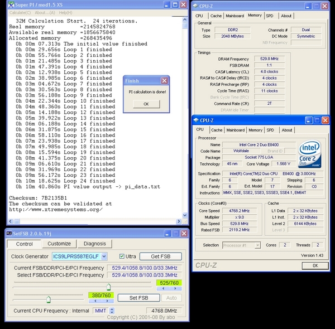Open the Cache tab in upper CPU-Z window
The width and height of the screenshot is (335, 329).
coord(216,16)
